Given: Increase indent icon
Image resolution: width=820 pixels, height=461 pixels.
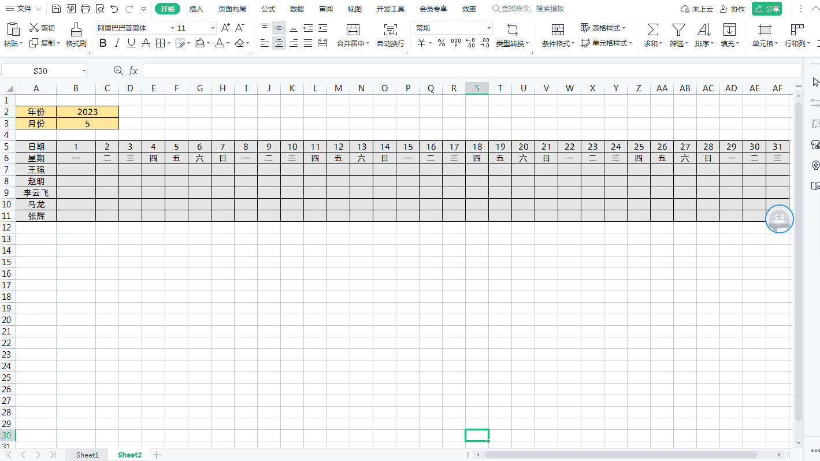Looking at the screenshot, I should click(x=322, y=28).
